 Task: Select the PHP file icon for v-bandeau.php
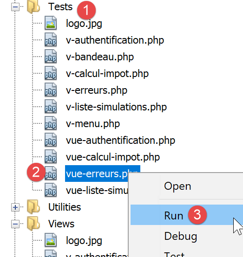[x=51, y=57]
